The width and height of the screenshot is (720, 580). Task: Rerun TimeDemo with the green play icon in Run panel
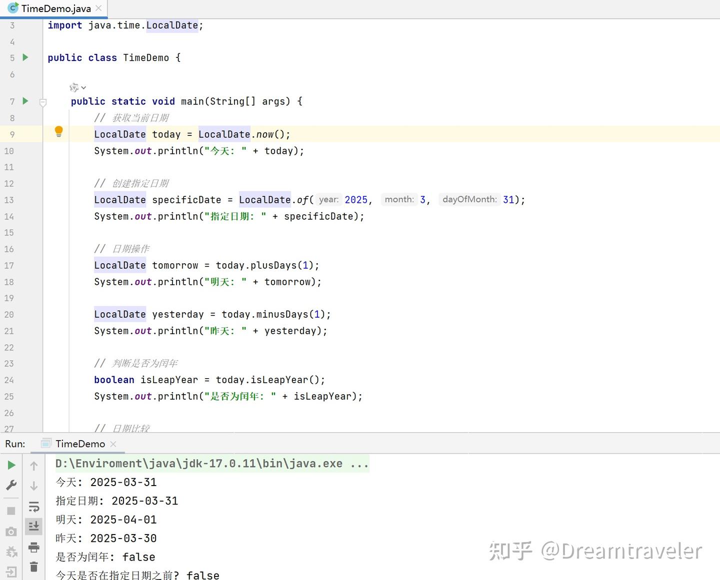[11, 465]
